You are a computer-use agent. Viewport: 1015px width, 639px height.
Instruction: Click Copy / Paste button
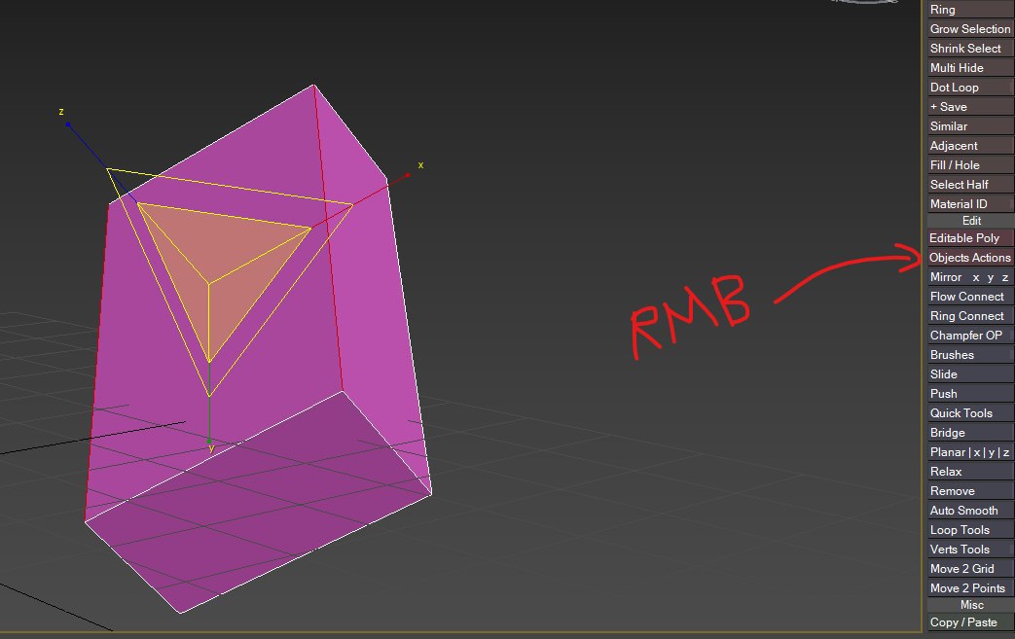[970, 622]
